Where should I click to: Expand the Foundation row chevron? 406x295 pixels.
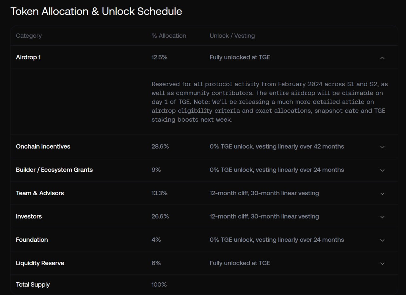pyautogui.click(x=382, y=240)
